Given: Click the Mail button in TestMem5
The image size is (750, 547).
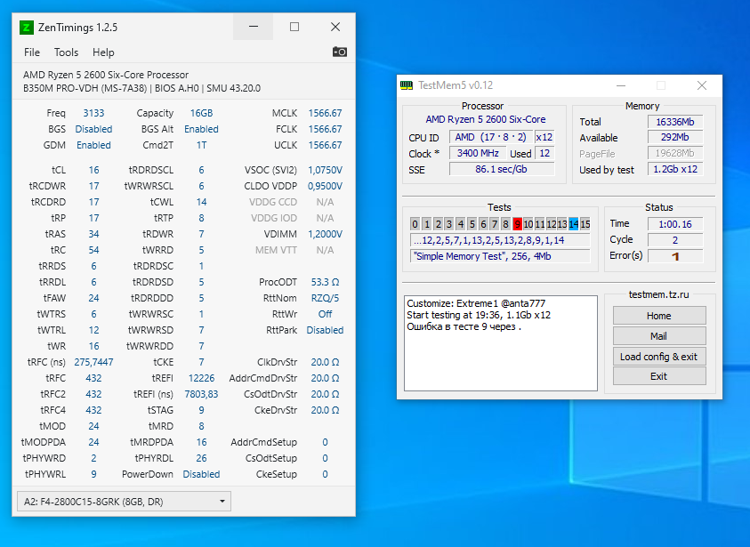Looking at the screenshot, I should [x=659, y=336].
